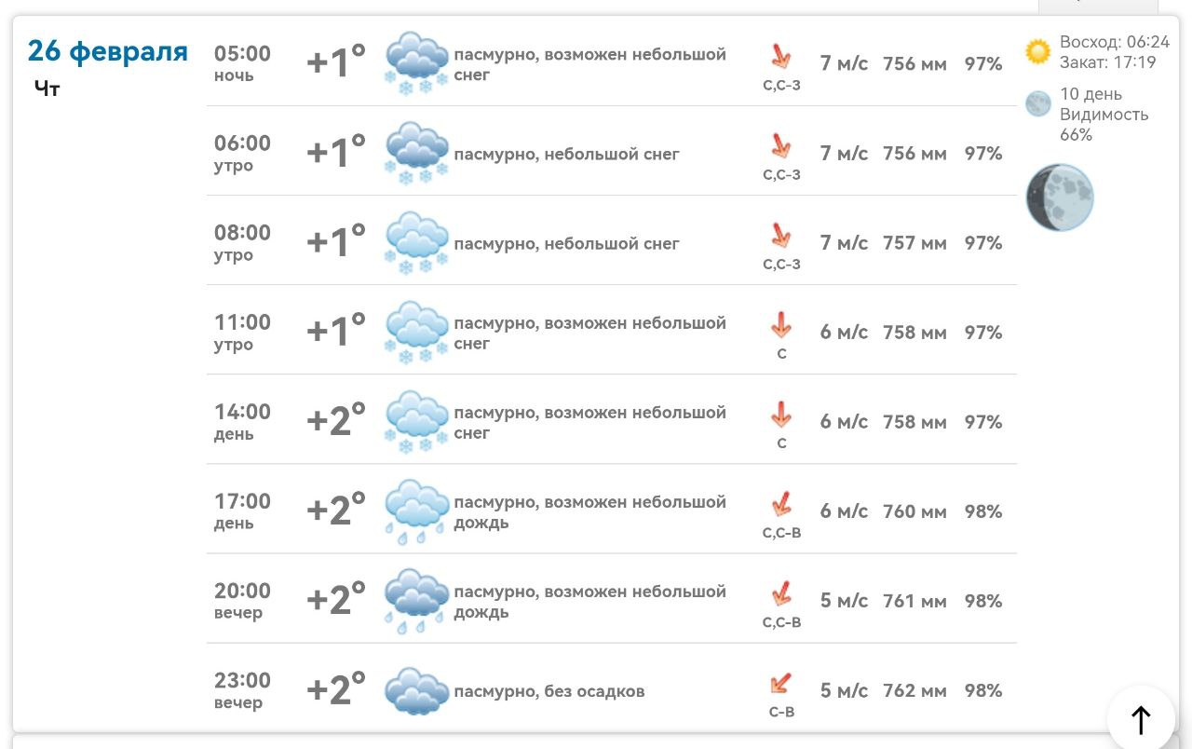Click the Восход: 06:24 sunrise text
The image size is (1192, 749).
(x=1114, y=42)
